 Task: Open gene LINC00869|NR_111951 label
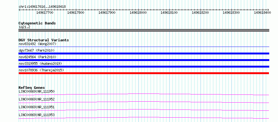click(x=37, y=107)
